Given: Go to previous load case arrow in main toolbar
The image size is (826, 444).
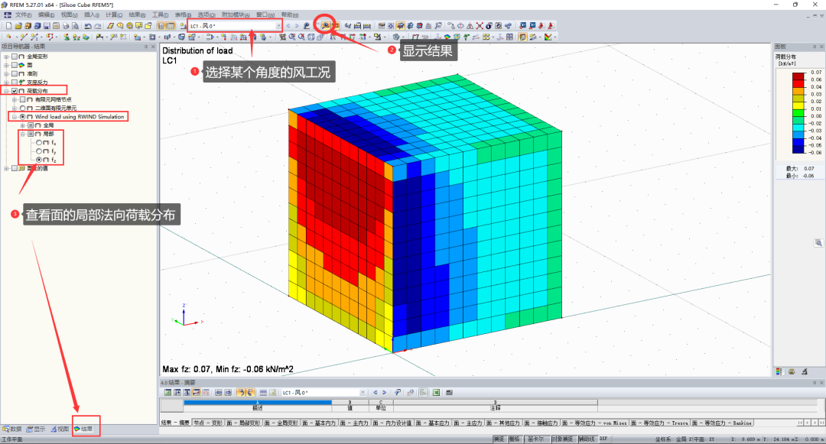Looking at the screenshot, I should click(288, 26).
